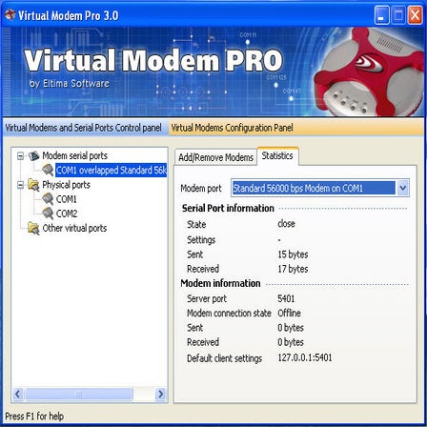Click the Default client settings label

coord(224,358)
